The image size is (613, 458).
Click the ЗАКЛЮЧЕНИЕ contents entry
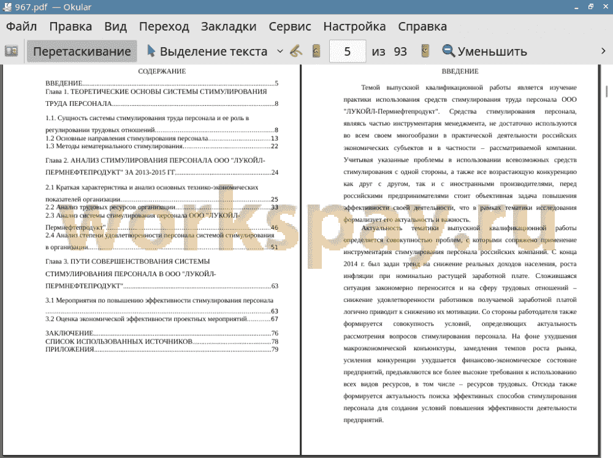162,333
